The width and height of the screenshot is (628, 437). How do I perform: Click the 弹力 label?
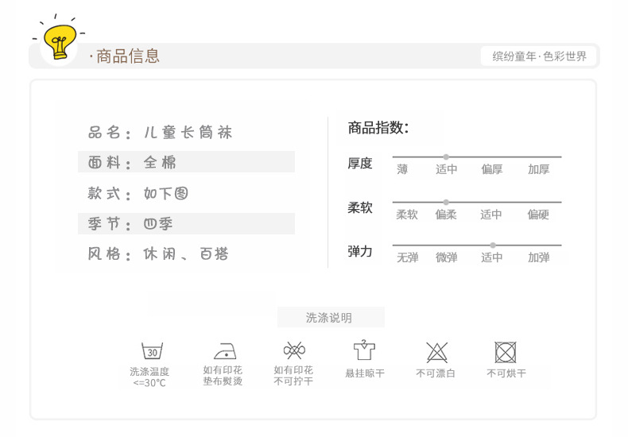click(x=360, y=251)
